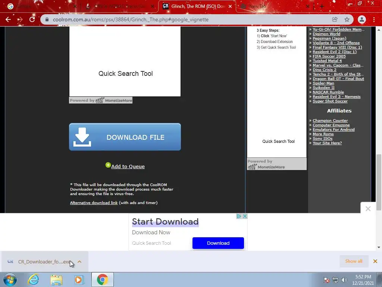Viewport: 382px width, 287px height.
Task: Go back to the previous page
Action: click(8, 19)
